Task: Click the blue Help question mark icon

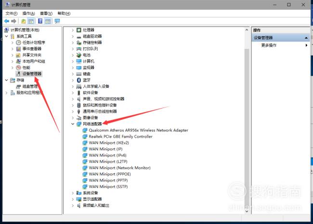Action: 40,21
